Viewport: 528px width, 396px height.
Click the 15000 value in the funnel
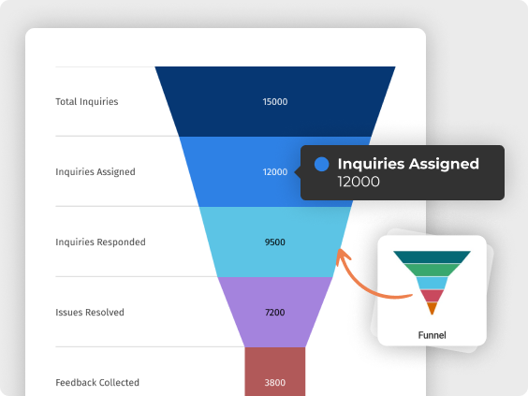[275, 102]
